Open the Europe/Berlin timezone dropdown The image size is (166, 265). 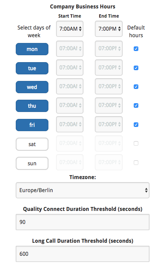point(83,190)
